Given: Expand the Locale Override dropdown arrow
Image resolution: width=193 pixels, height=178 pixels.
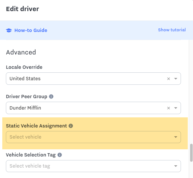Looking at the screenshot, I should (x=176, y=79).
